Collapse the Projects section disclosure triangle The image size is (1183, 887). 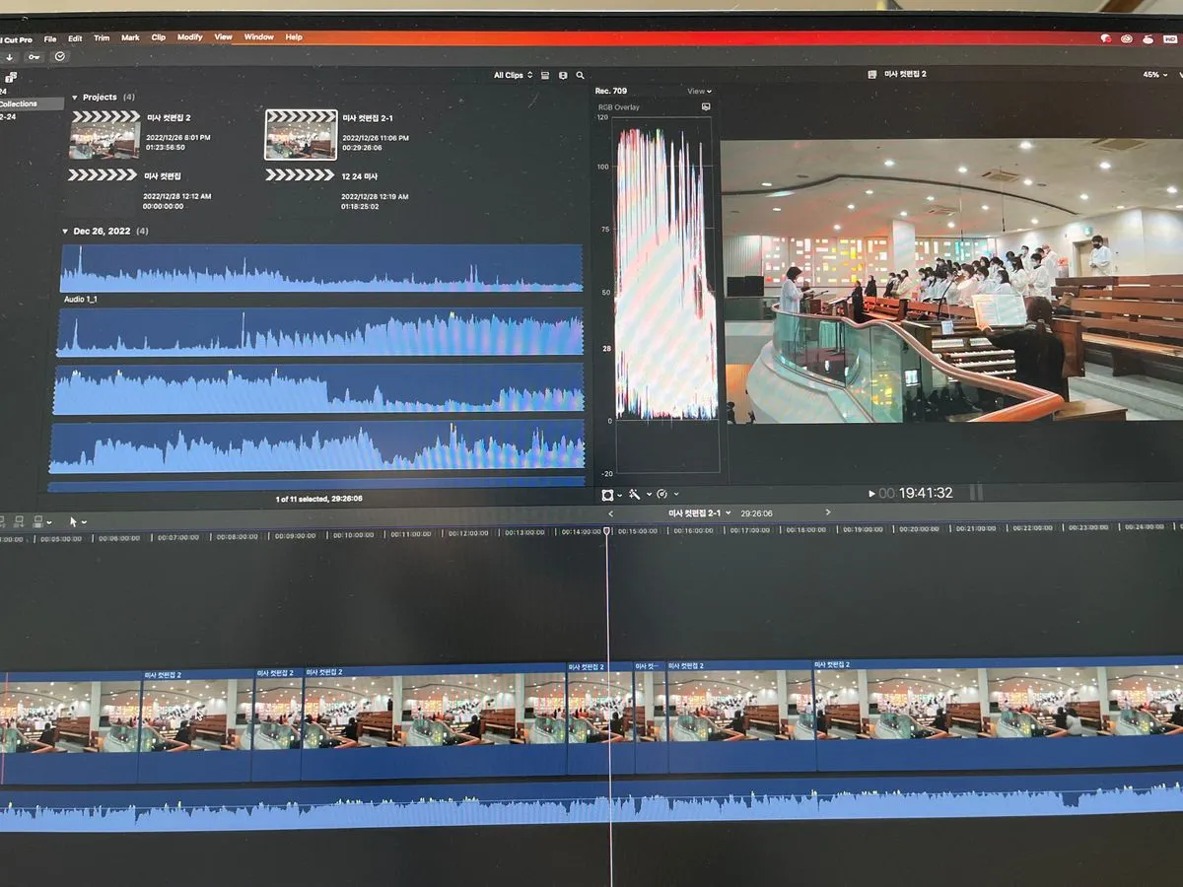point(75,98)
